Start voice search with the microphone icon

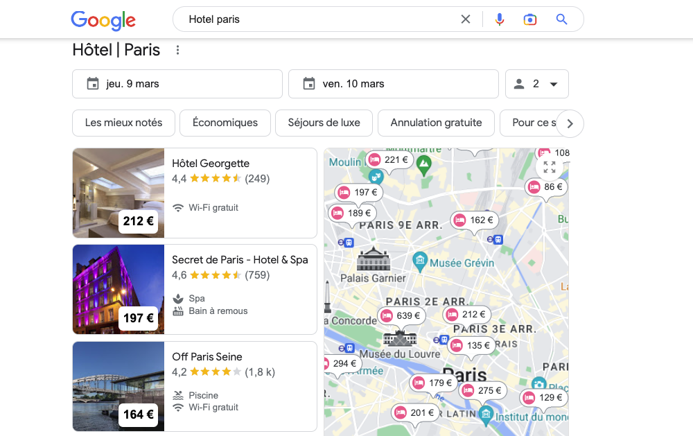[500, 19]
